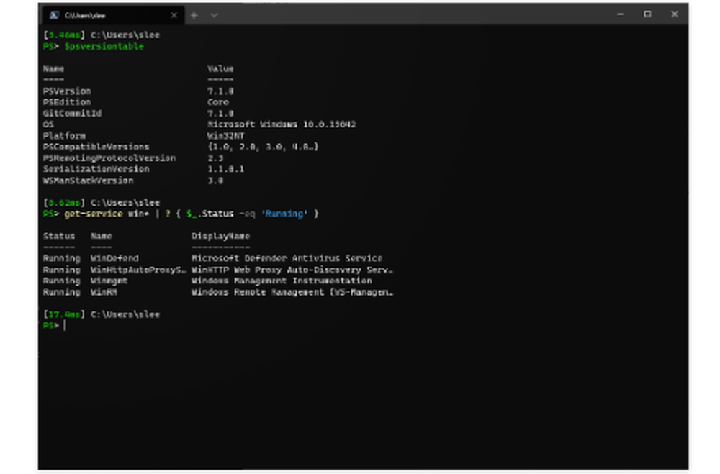The height and width of the screenshot is (474, 720).
Task: Click the get-service command text
Action: [x=93, y=214]
